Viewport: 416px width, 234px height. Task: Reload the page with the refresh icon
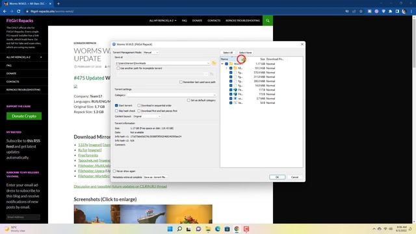[x=19, y=12]
